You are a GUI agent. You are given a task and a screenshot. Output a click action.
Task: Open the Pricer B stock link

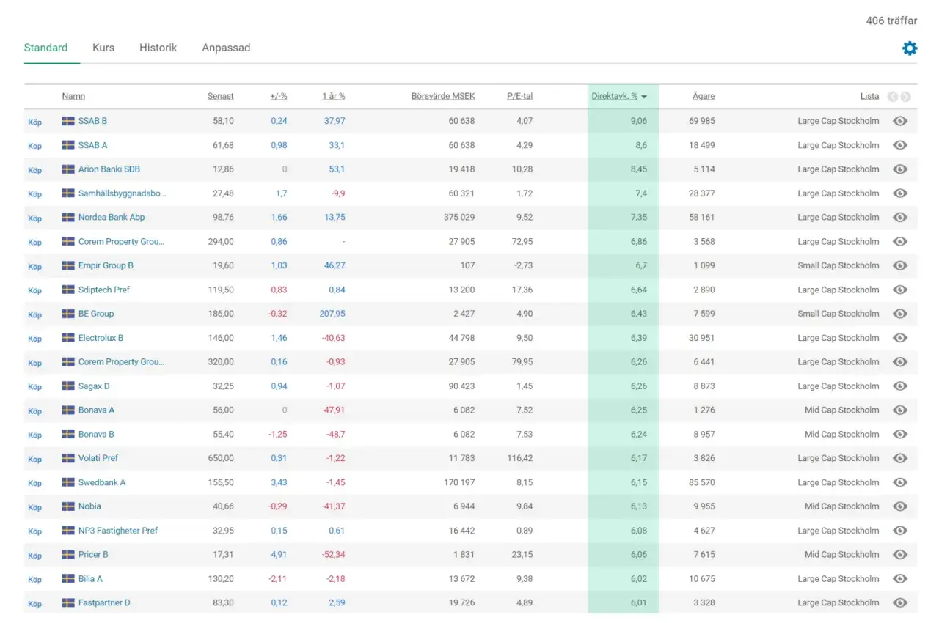93,555
